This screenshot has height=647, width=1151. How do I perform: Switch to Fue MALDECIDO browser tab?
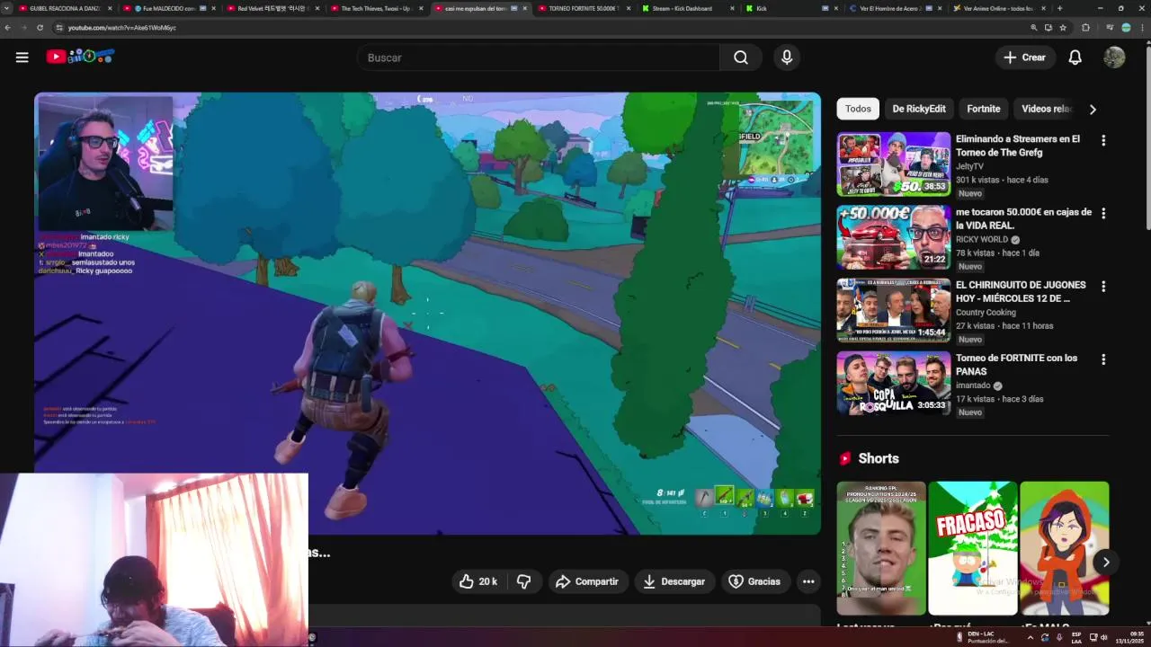click(168, 8)
